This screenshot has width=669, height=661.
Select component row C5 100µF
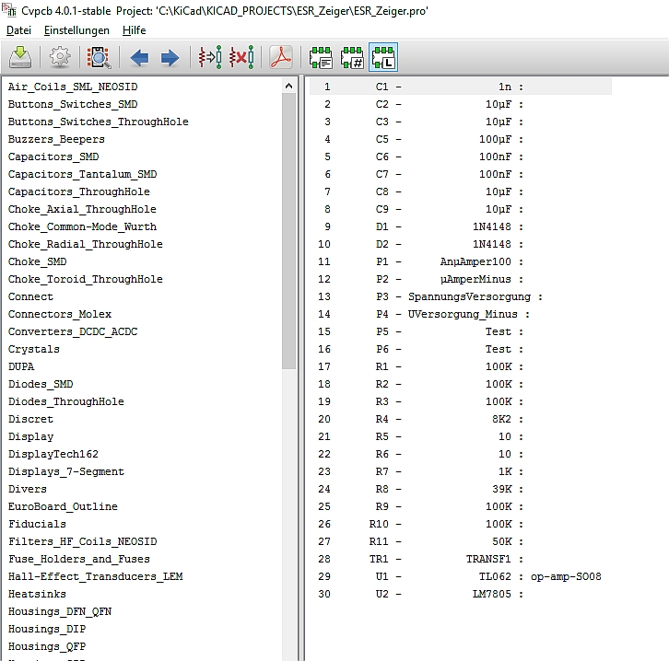pos(461,139)
